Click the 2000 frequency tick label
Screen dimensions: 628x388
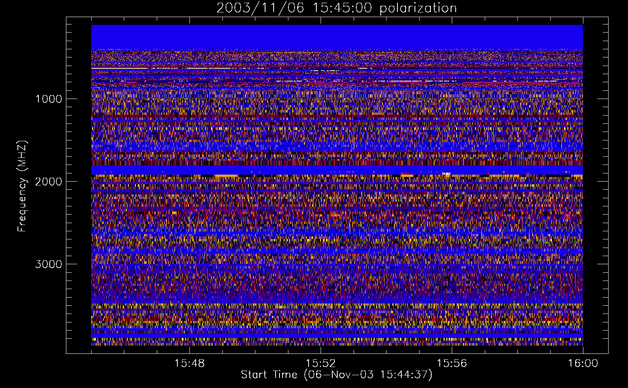49,182
